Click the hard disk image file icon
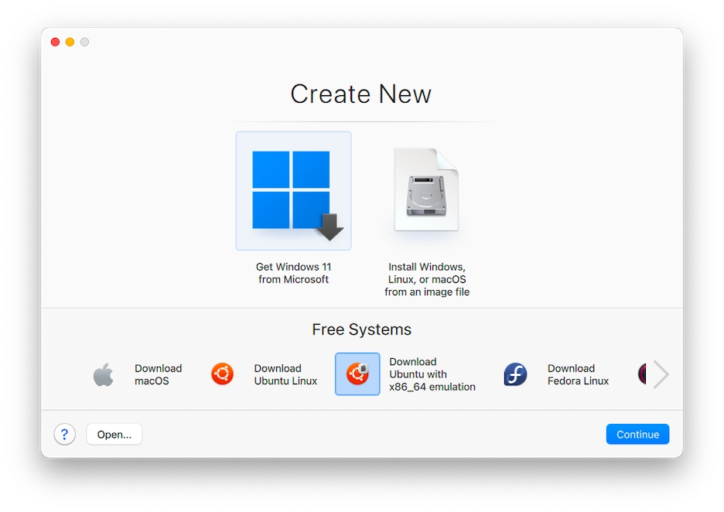 pos(427,190)
